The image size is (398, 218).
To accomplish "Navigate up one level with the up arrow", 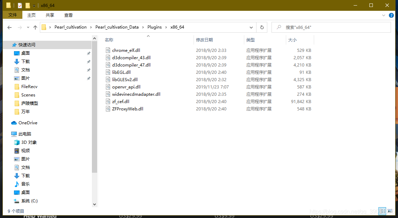I will (35, 27).
